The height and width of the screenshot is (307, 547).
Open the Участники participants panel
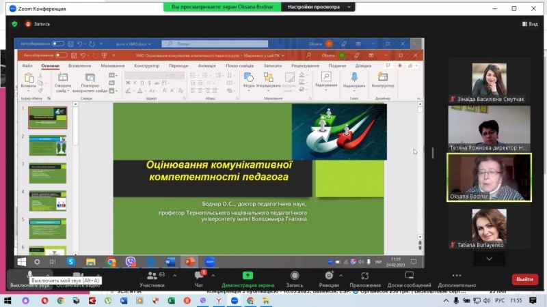152,278
